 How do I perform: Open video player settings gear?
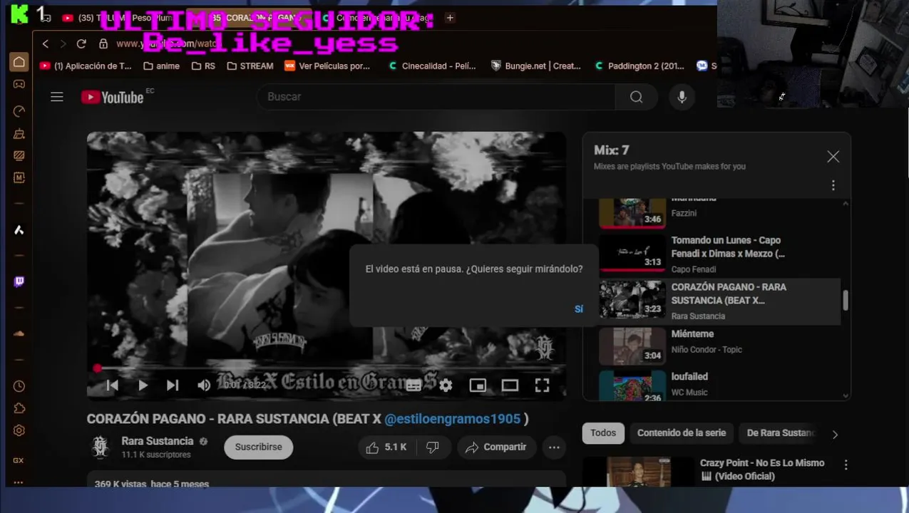(x=446, y=385)
